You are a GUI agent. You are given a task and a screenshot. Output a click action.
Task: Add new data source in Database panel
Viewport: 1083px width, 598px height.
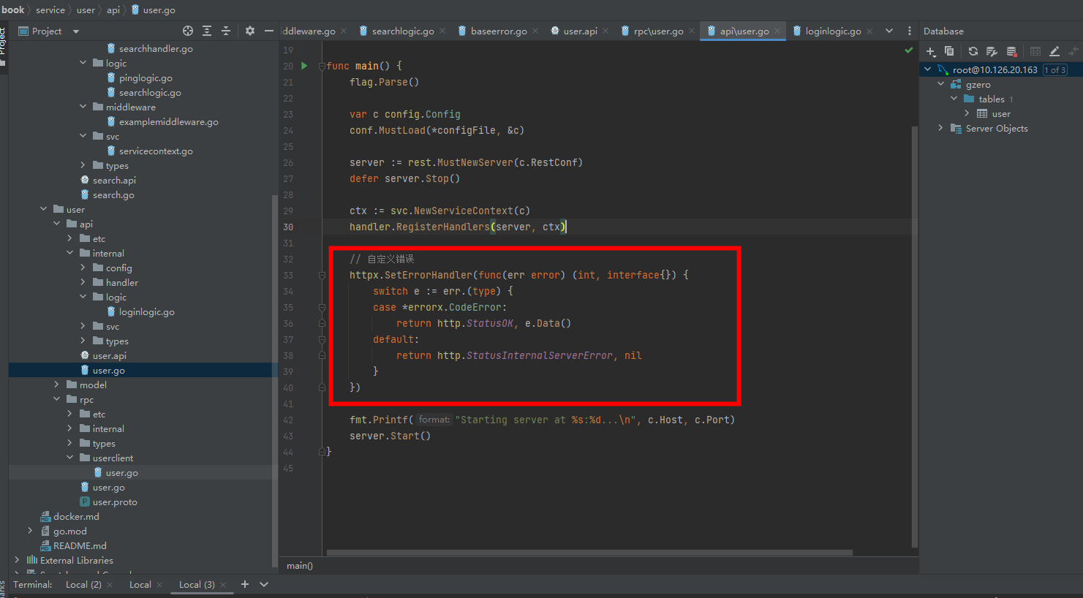931,51
